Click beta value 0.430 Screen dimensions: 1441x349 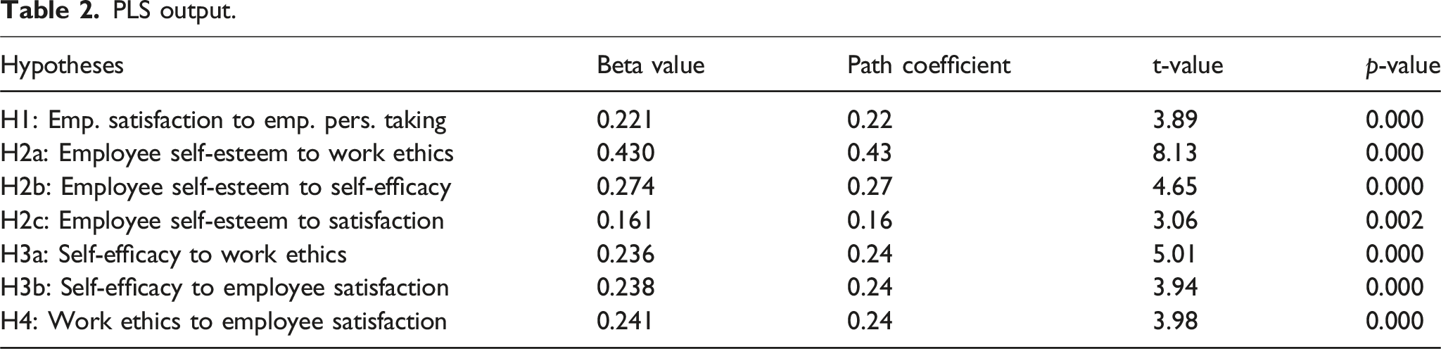coord(626,154)
